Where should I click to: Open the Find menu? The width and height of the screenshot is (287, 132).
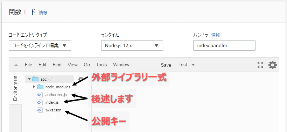[x=57, y=65]
